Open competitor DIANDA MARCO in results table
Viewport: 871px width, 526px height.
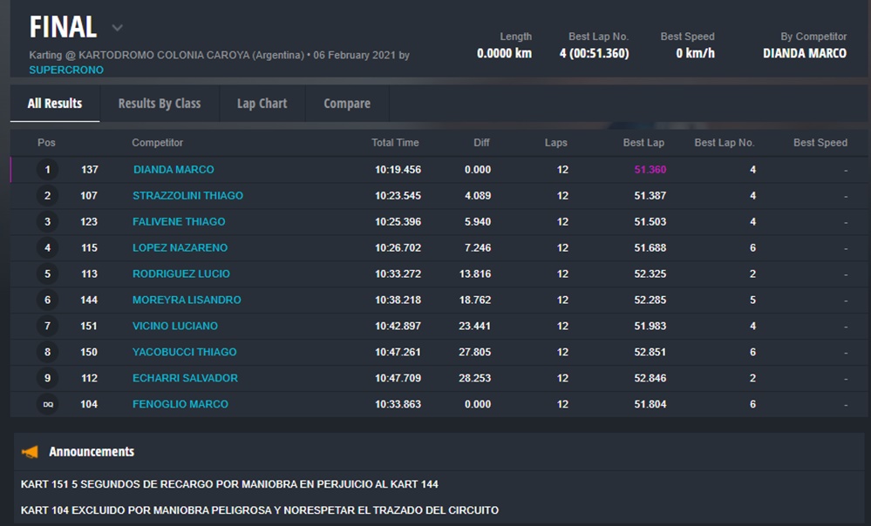coord(174,170)
